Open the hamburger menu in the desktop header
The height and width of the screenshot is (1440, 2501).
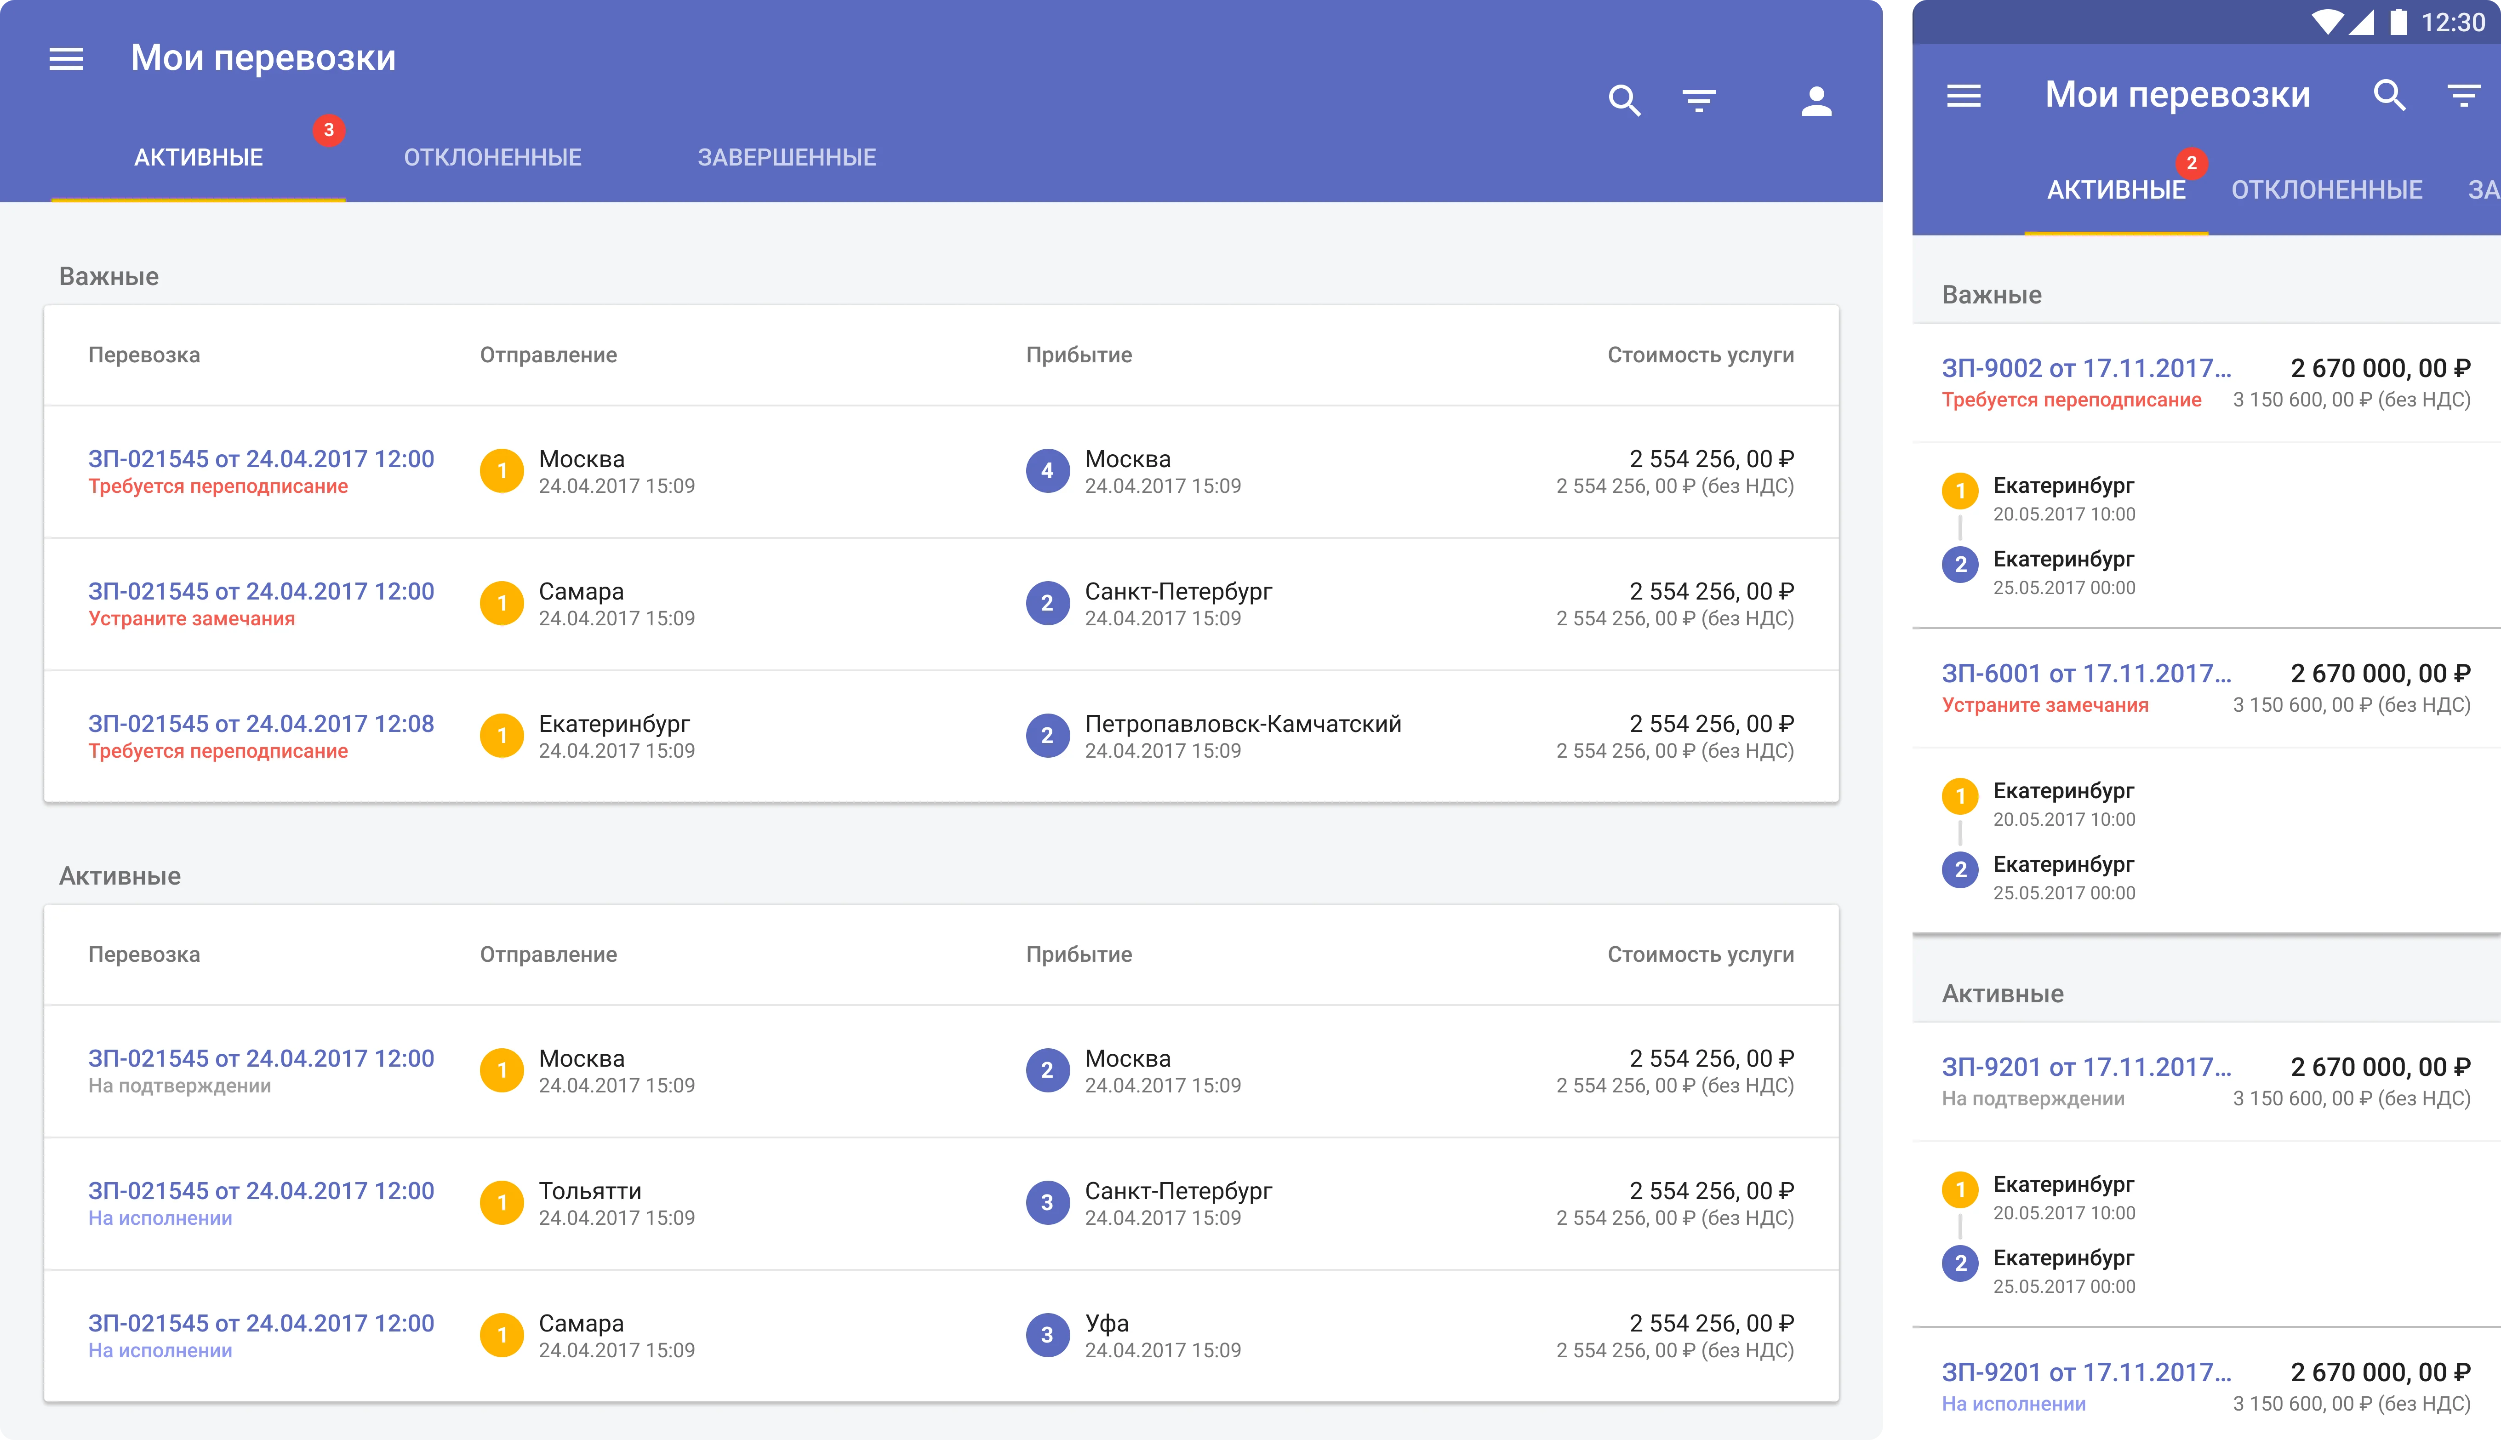coord(66,58)
